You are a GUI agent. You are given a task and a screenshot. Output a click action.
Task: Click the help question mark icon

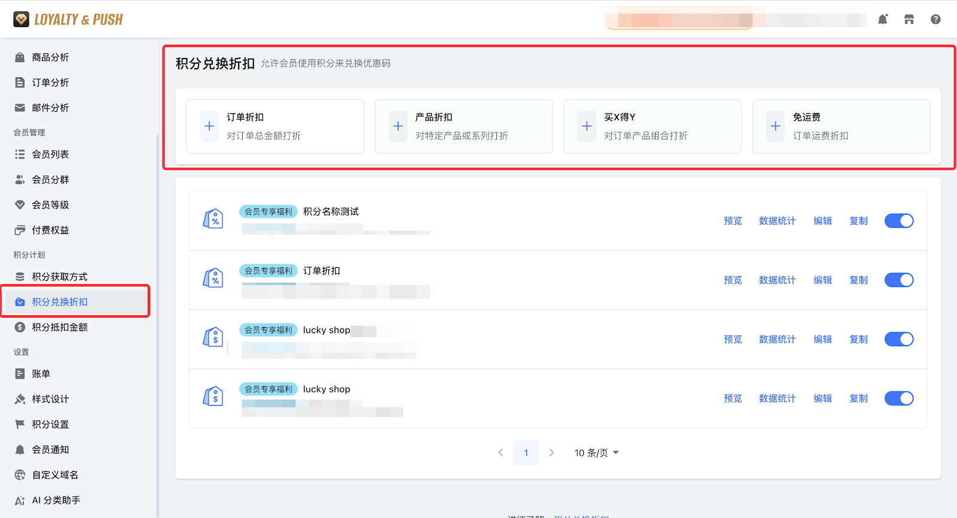(935, 20)
